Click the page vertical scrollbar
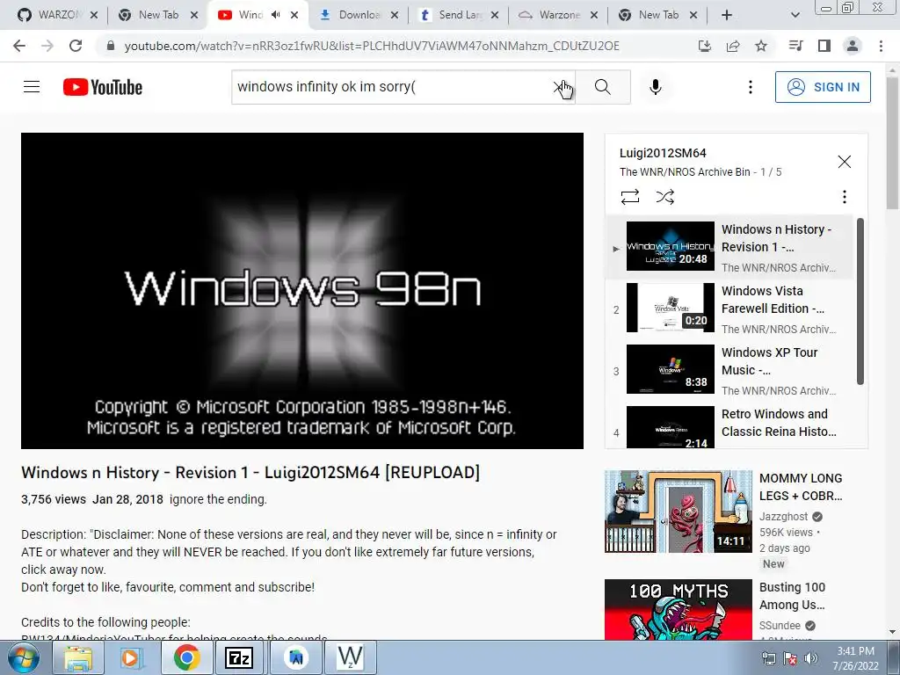900x675 pixels. 892,143
